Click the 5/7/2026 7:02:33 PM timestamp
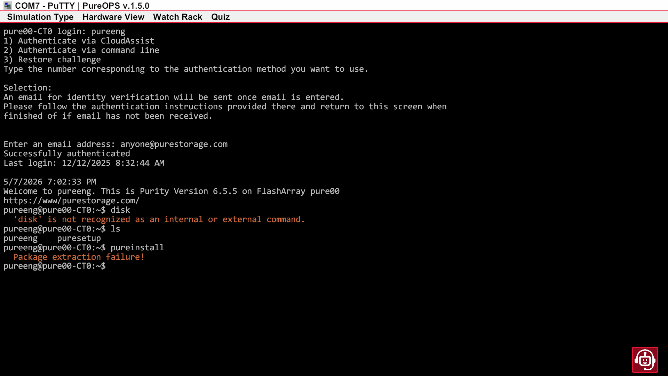 50,182
